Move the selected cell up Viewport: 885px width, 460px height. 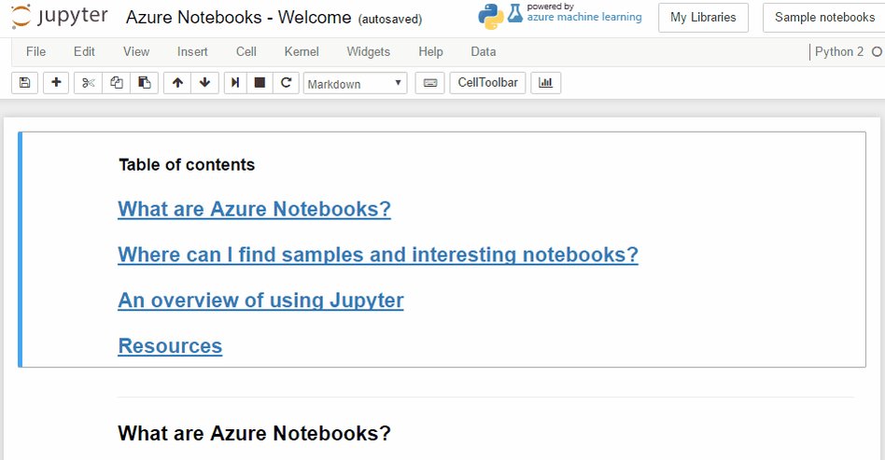(x=177, y=83)
